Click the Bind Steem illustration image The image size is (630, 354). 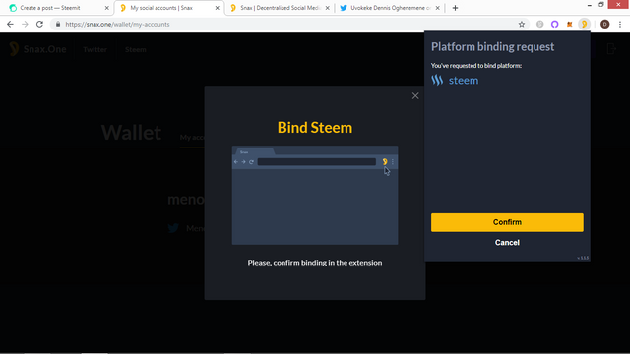coord(315,195)
